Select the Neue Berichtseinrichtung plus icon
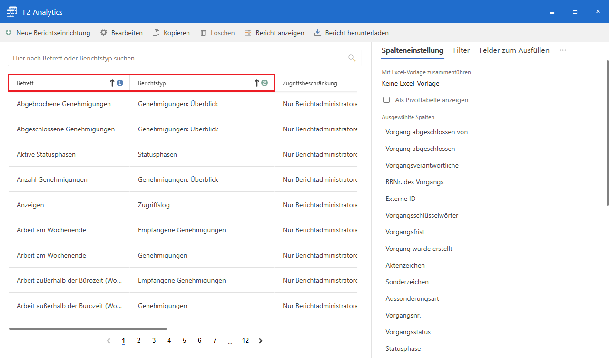This screenshot has width=609, height=358. coord(8,33)
